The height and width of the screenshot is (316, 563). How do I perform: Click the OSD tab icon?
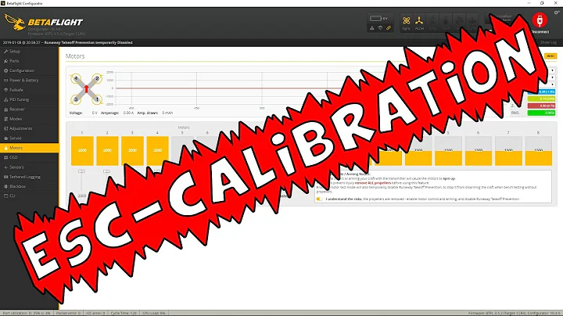[x=5, y=157]
